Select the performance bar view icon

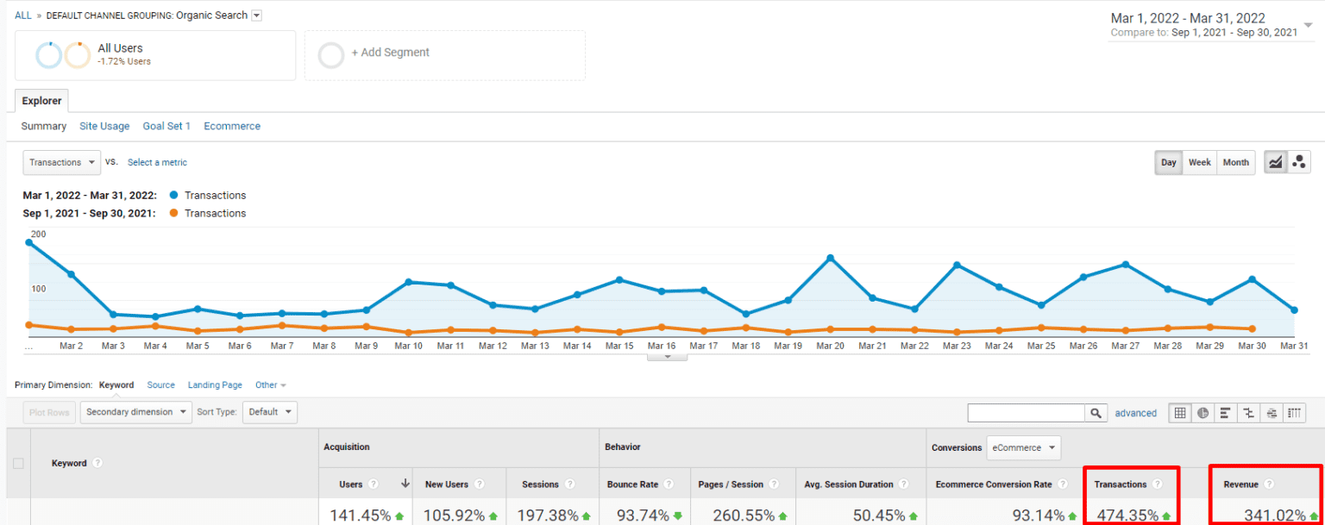pos(1226,413)
